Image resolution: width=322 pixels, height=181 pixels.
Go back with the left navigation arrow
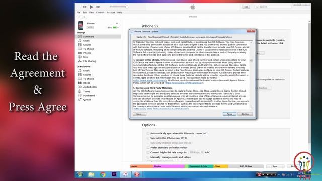[x=79, y=17]
